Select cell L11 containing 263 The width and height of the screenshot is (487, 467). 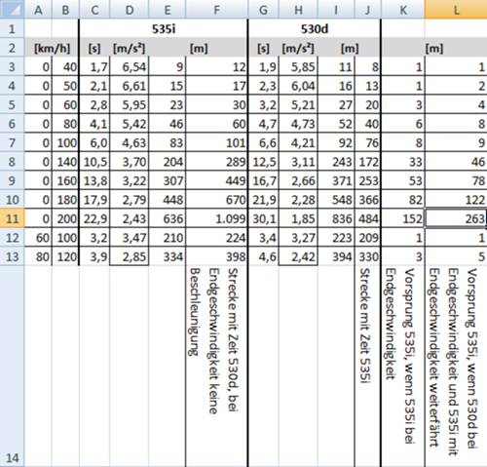coord(456,218)
